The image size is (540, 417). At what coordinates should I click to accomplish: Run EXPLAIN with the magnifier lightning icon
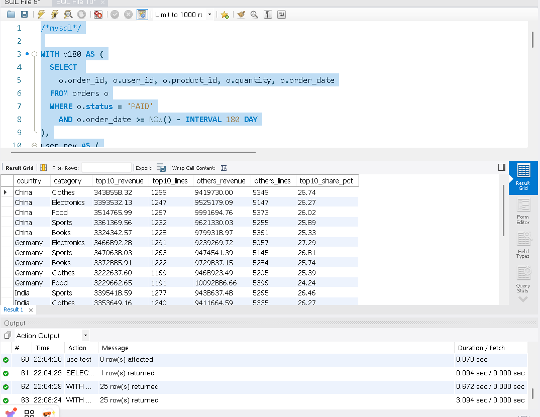pos(68,15)
